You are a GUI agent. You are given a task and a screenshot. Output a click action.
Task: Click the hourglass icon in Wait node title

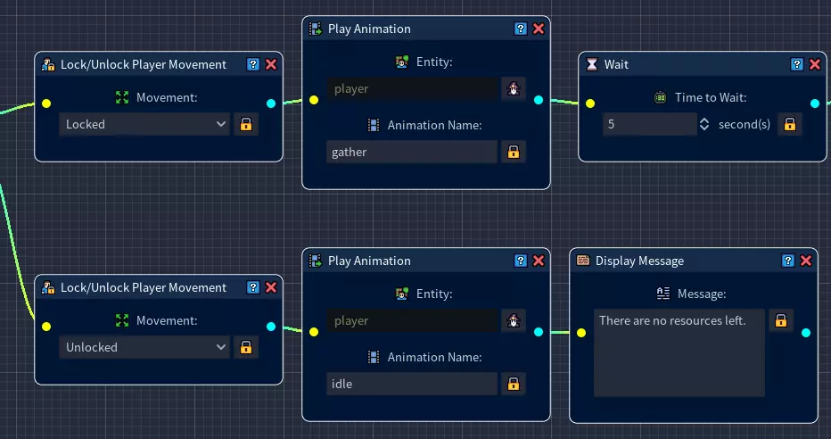(x=591, y=64)
